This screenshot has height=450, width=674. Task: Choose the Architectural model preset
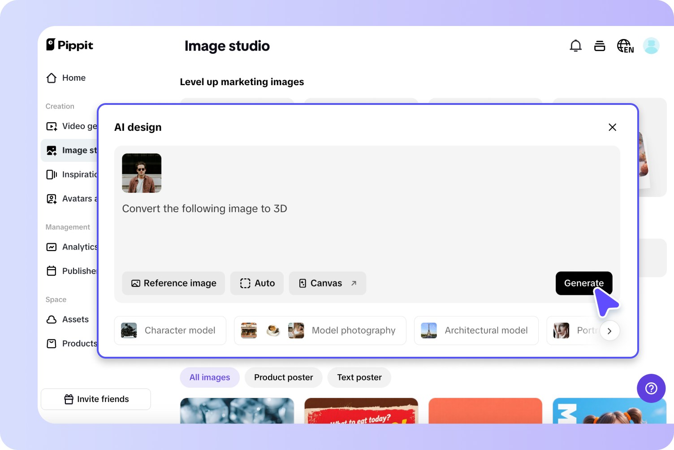pyautogui.click(x=476, y=331)
